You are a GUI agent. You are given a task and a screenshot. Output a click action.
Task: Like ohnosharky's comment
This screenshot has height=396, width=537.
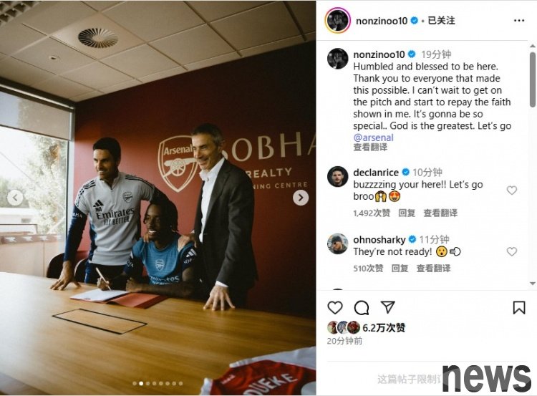click(512, 252)
